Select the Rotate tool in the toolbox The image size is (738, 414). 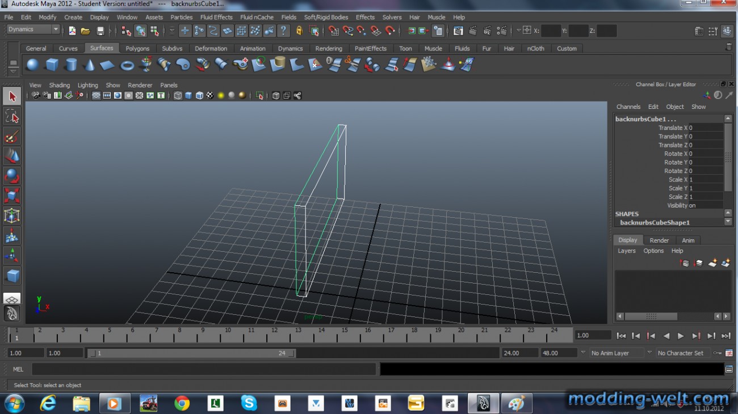(12, 176)
